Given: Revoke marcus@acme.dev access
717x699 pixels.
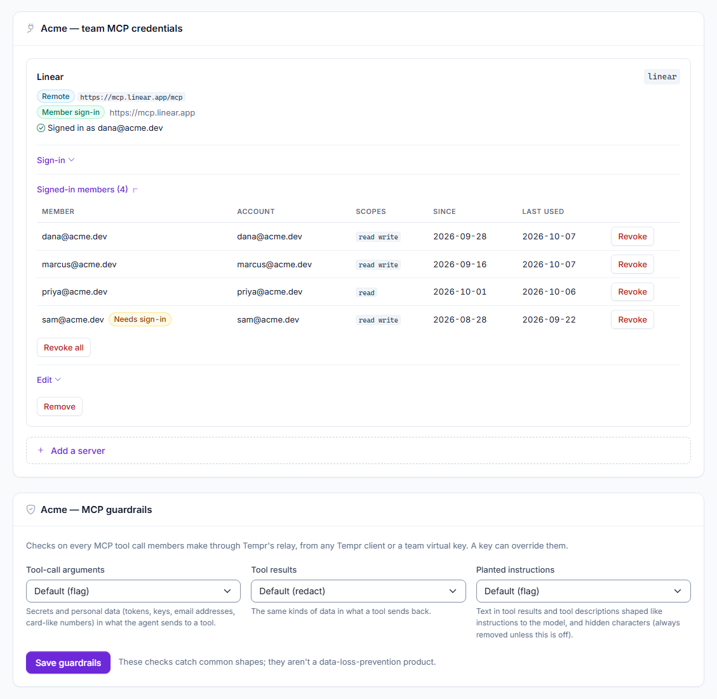Looking at the screenshot, I should tap(632, 264).
